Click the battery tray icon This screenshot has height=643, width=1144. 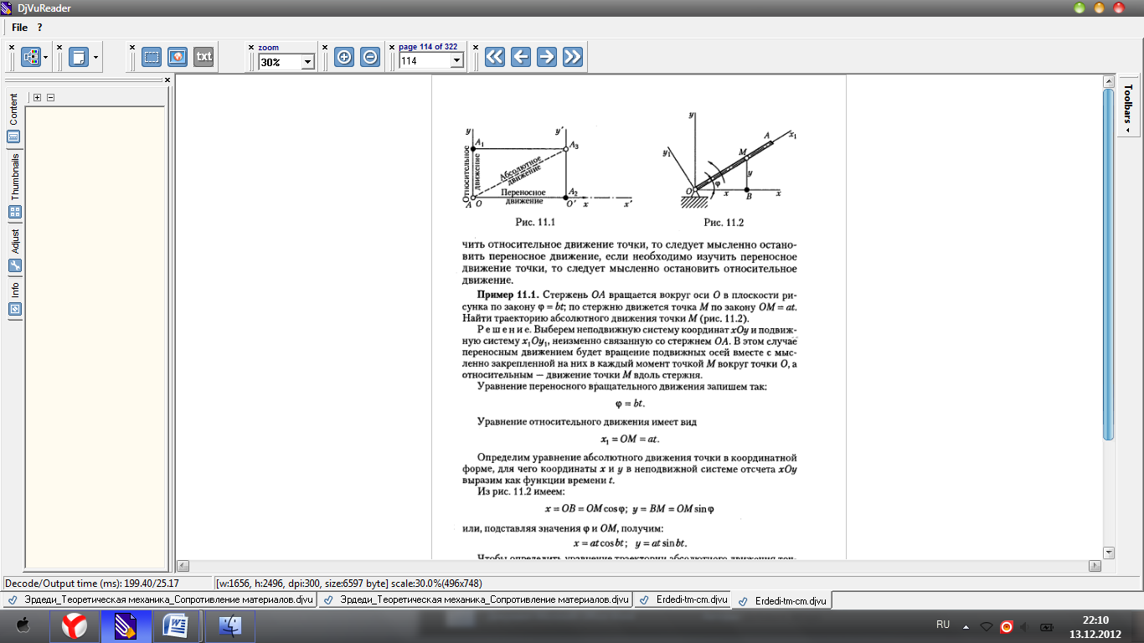(1047, 626)
